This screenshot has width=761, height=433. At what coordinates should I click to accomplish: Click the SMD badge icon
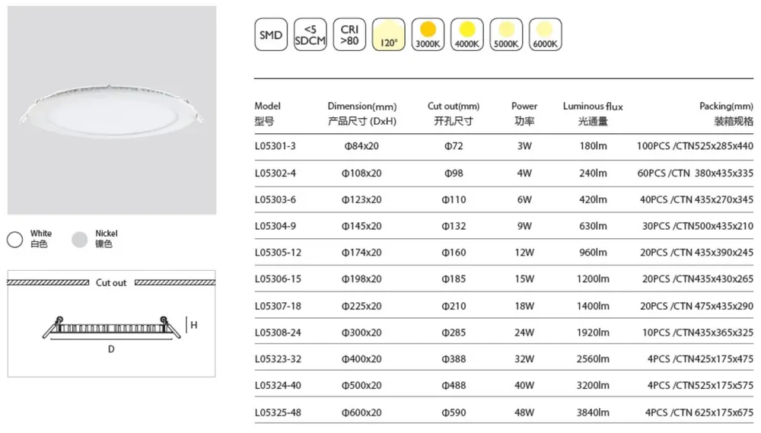pos(271,34)
